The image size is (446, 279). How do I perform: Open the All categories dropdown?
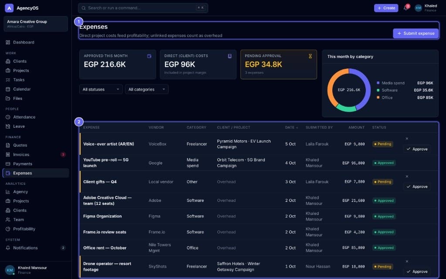click(147, 89)
